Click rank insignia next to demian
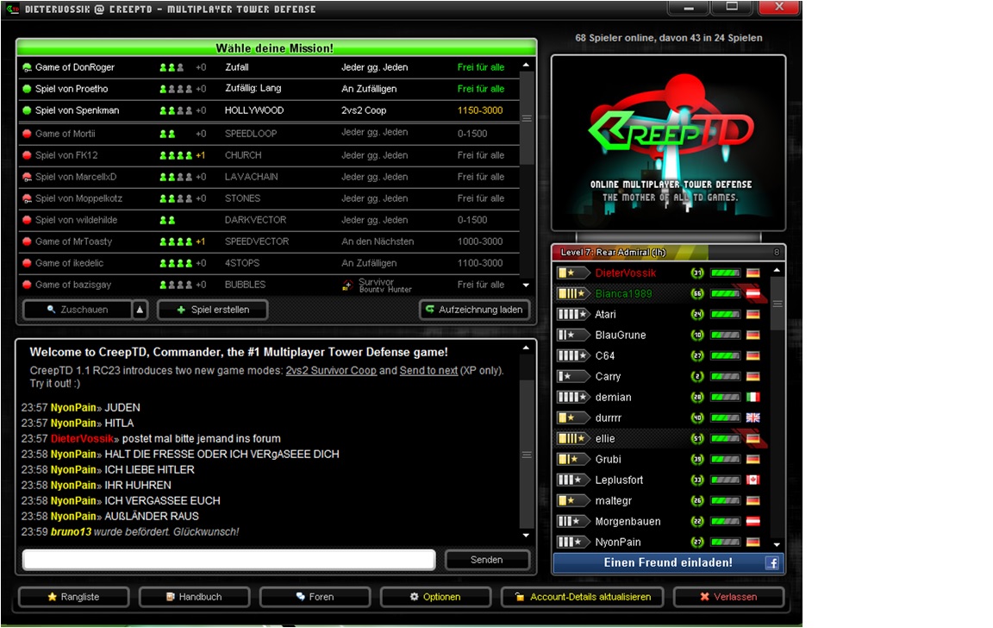The image size is (993, 628). click(573, 398)
